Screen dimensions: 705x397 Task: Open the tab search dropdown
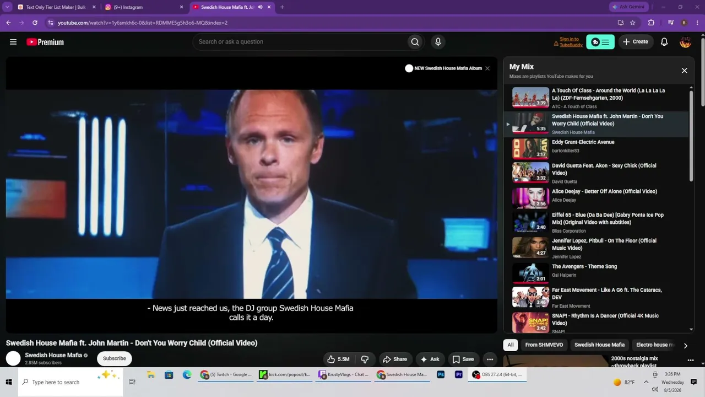click(7, 7)
